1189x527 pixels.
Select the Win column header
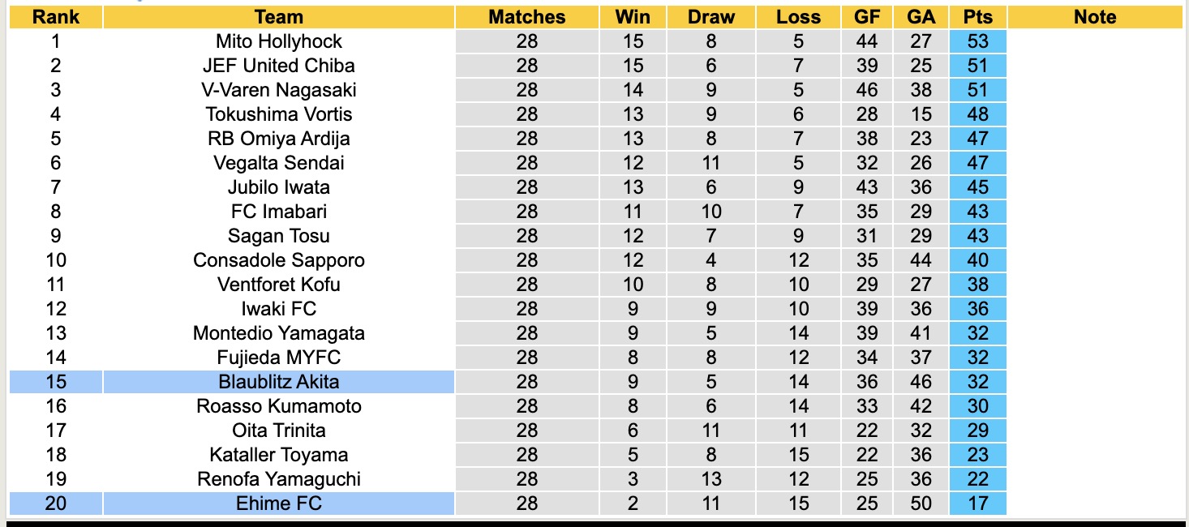pos(633,17)
